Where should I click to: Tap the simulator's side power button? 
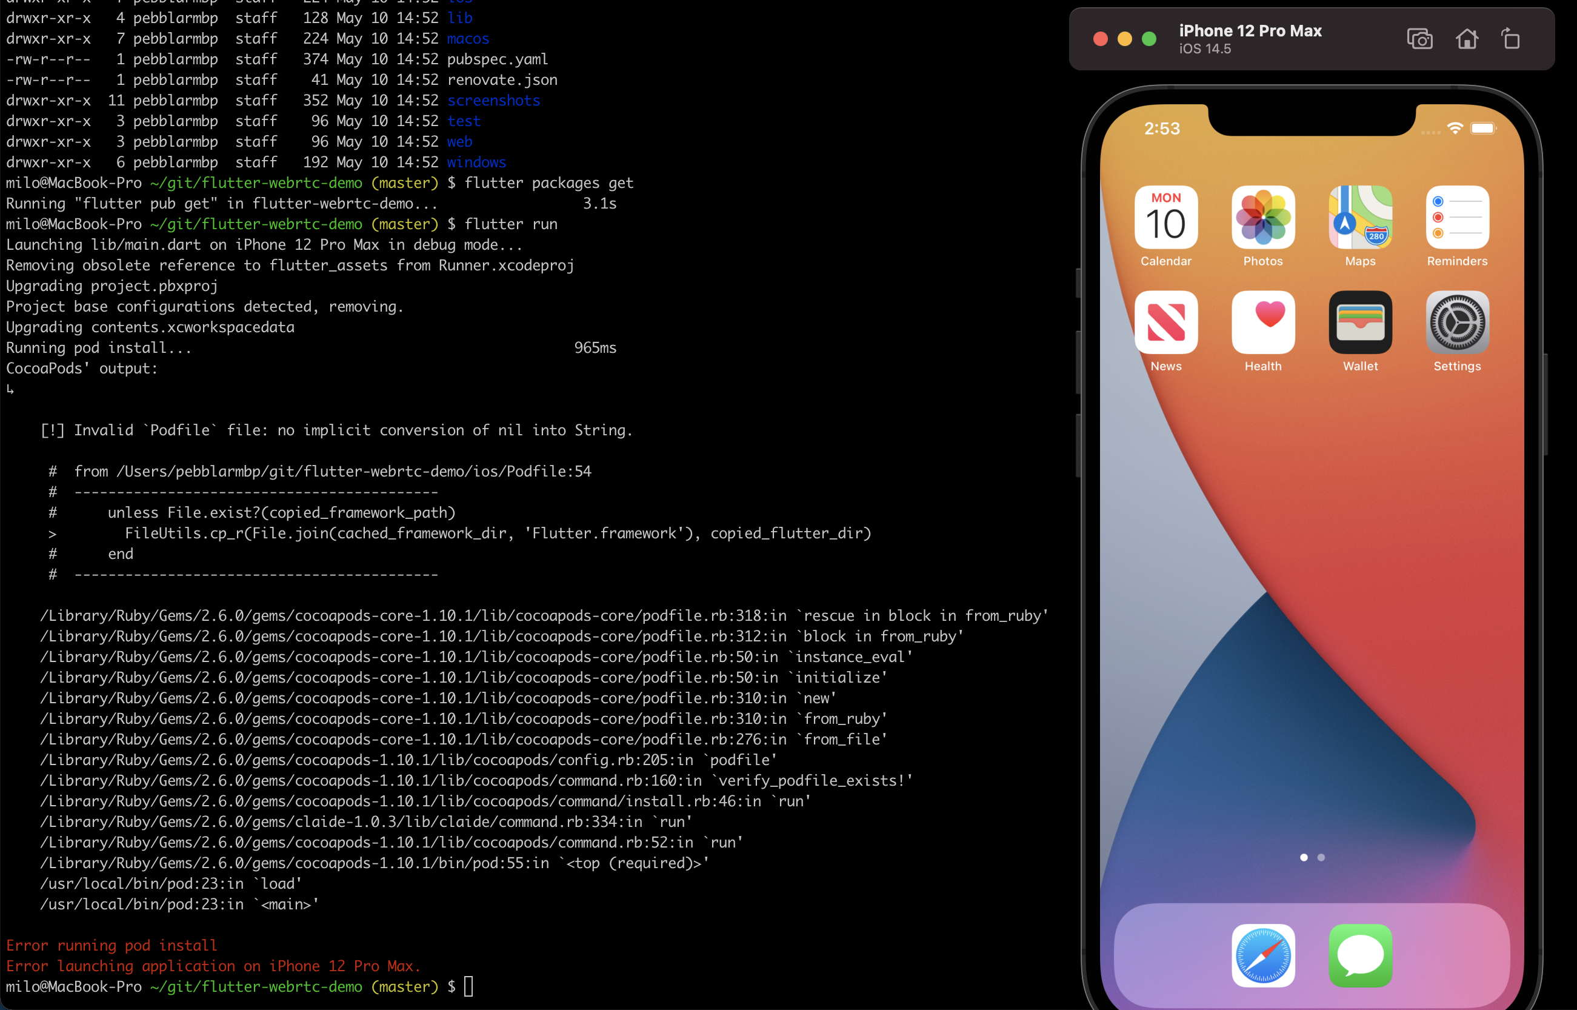pos(1545,403)
